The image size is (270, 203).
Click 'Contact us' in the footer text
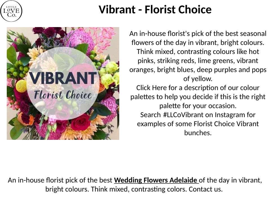point(206,189)
